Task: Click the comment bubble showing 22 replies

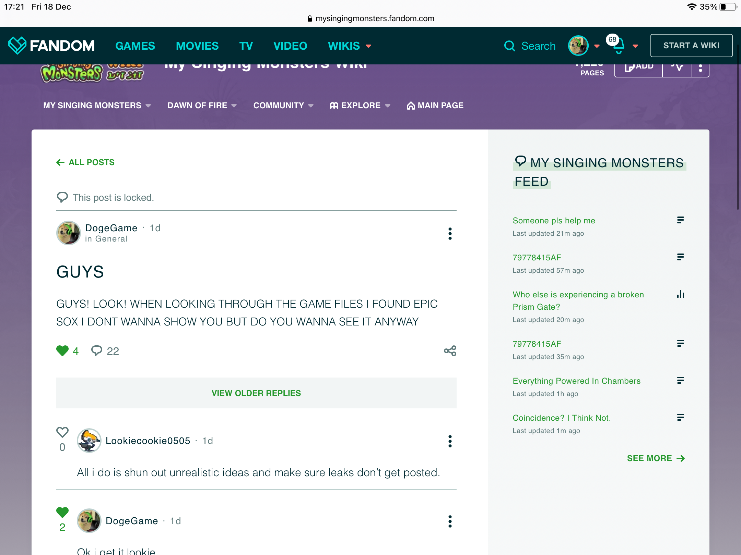Action: (x=97, y=351)
